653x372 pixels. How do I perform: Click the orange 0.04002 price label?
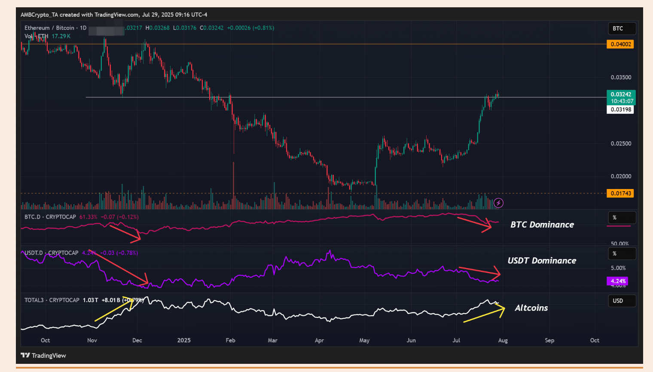coord(620,44)
